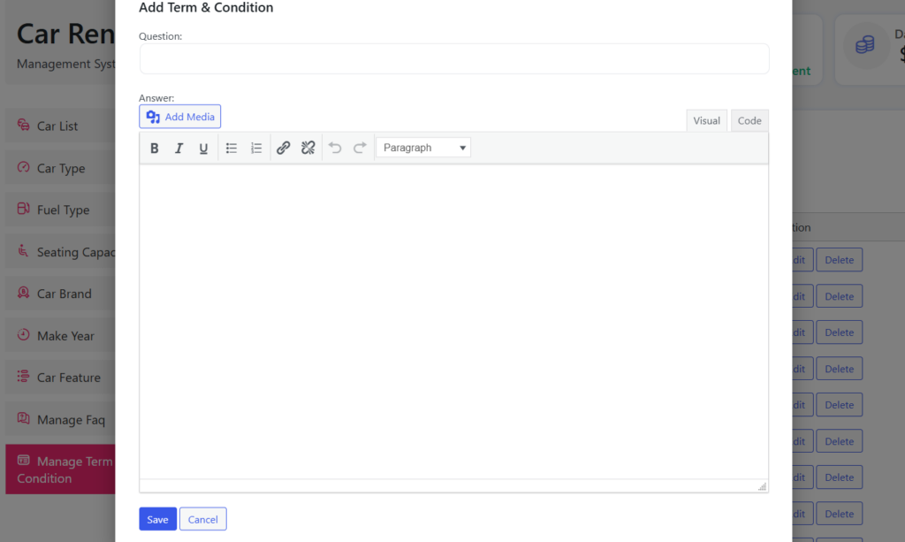The height and width of the screenshot is (542, 905).
Task: Cancel adding the term and condition
Action: point(203,519)
